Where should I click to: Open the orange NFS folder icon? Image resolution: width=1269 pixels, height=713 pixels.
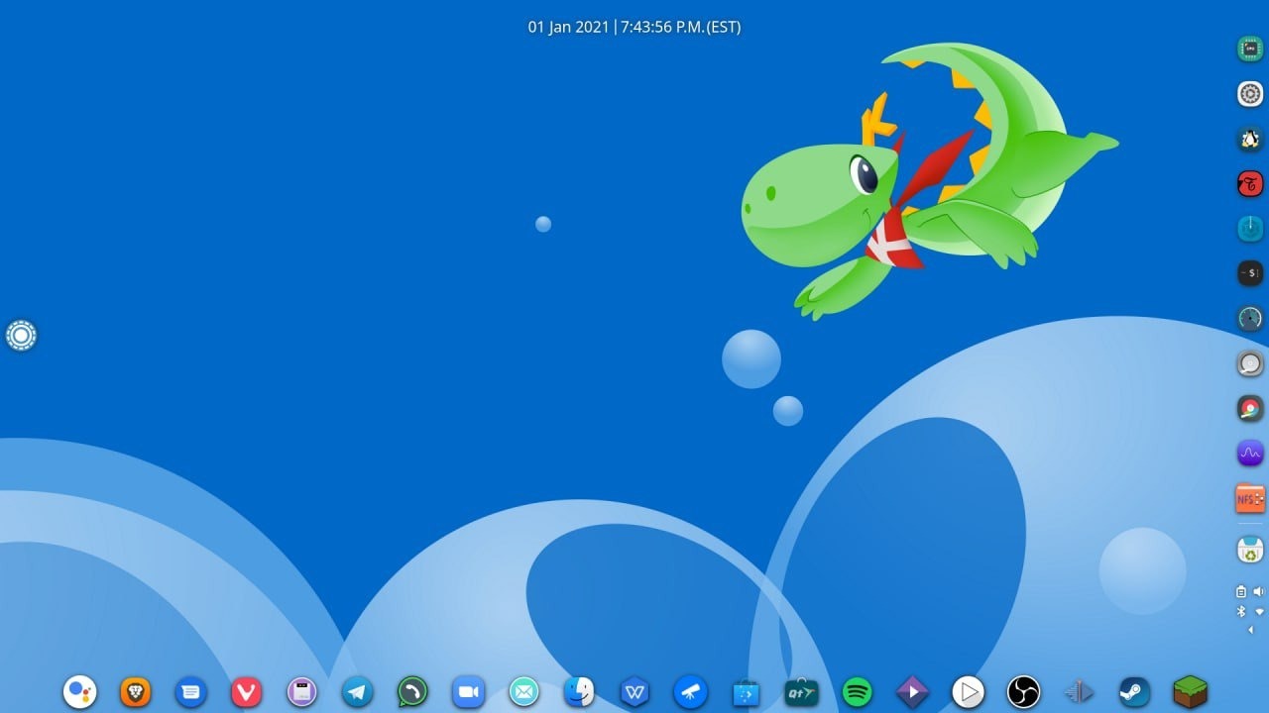pos(1250,498)
